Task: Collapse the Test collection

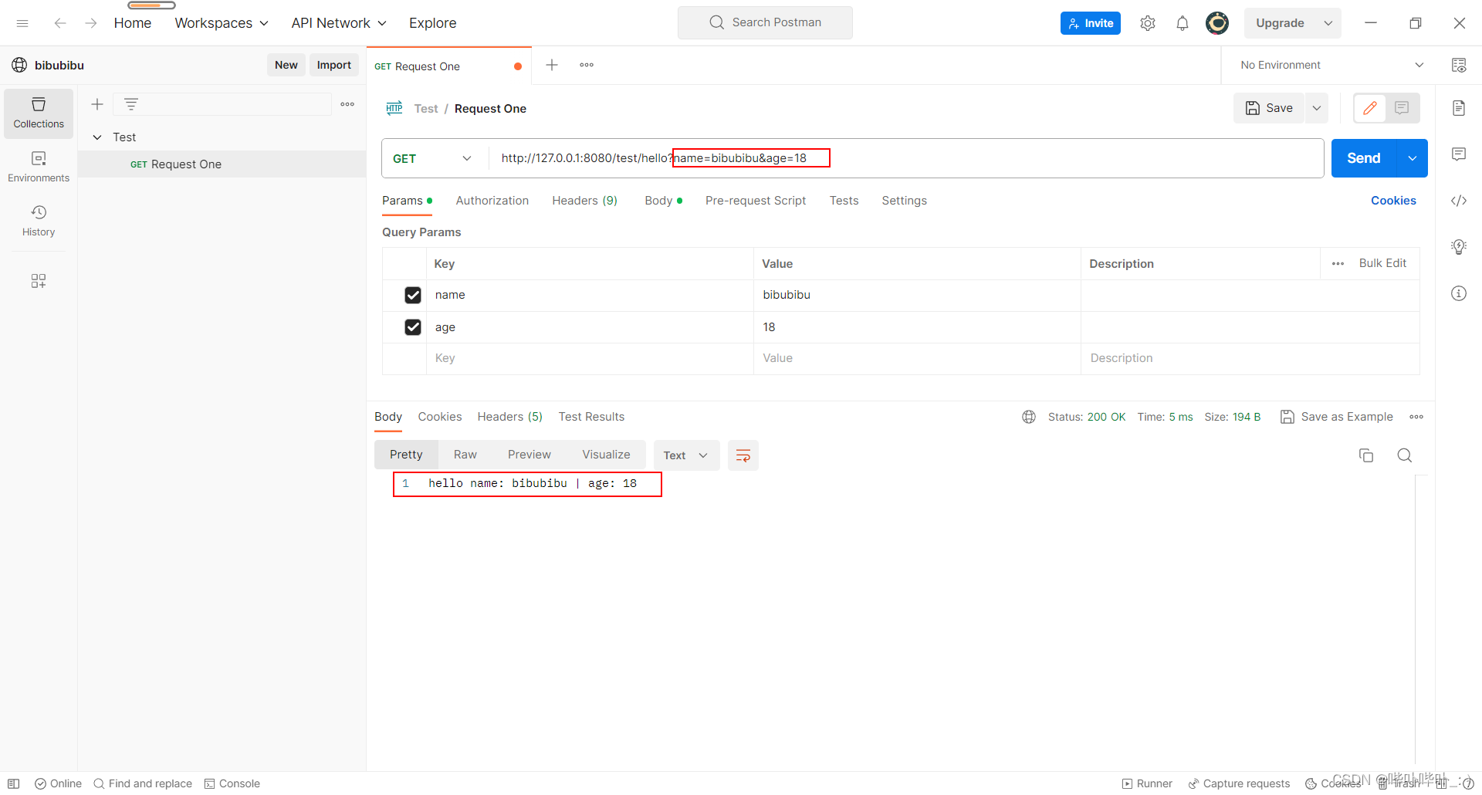Action: (x=97, y=137)
